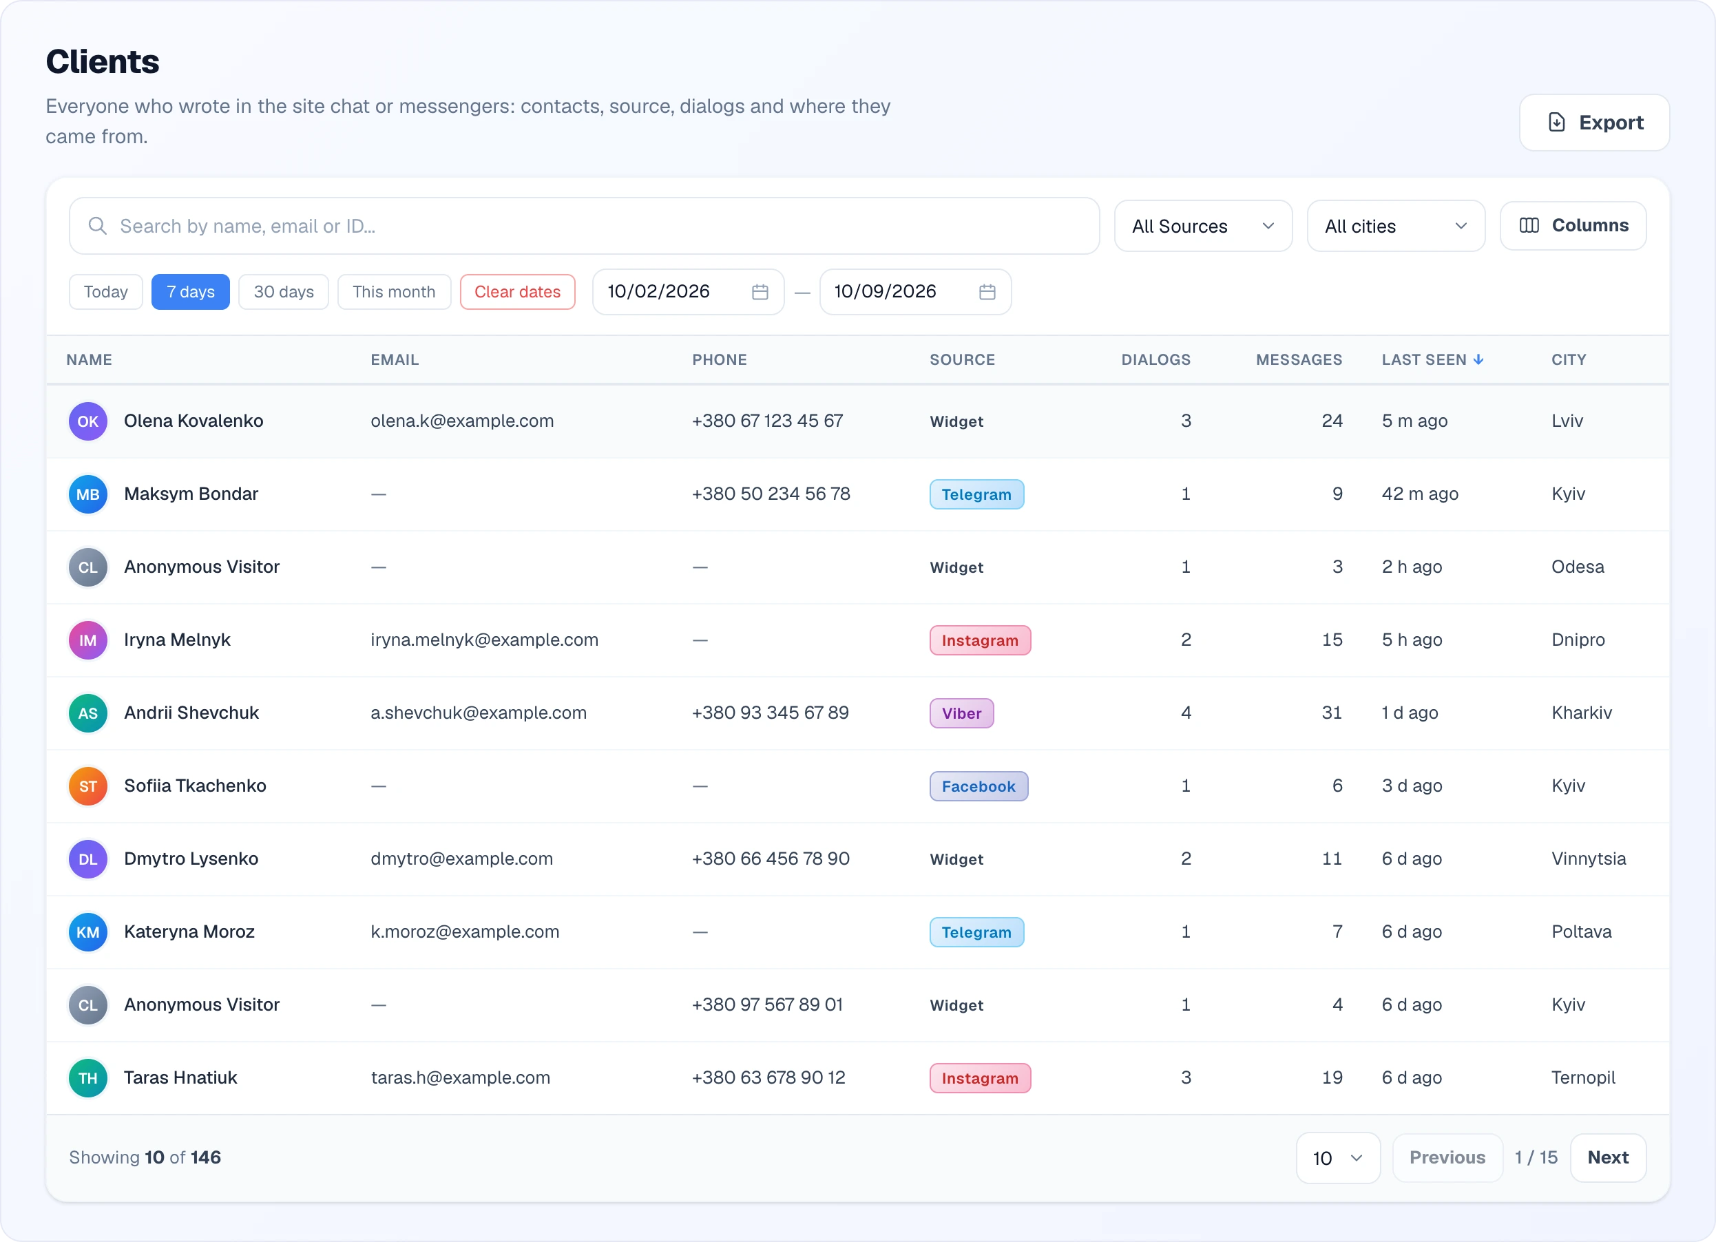This screenshot has height=1242, width=1716.
Task: Sort by the Name column header
Action: pyautogui.click(x=90, y=359)
